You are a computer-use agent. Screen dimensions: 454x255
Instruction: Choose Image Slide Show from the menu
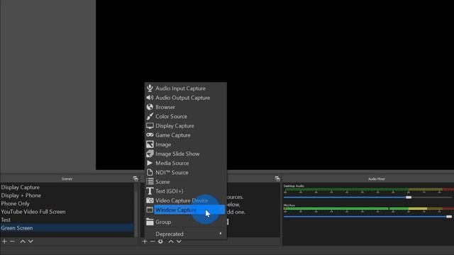(186, 154)
